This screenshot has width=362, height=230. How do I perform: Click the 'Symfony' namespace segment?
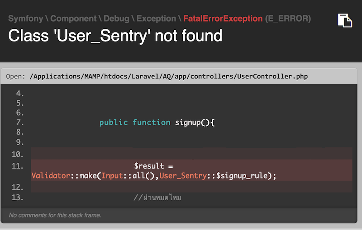tap(26, 18)
